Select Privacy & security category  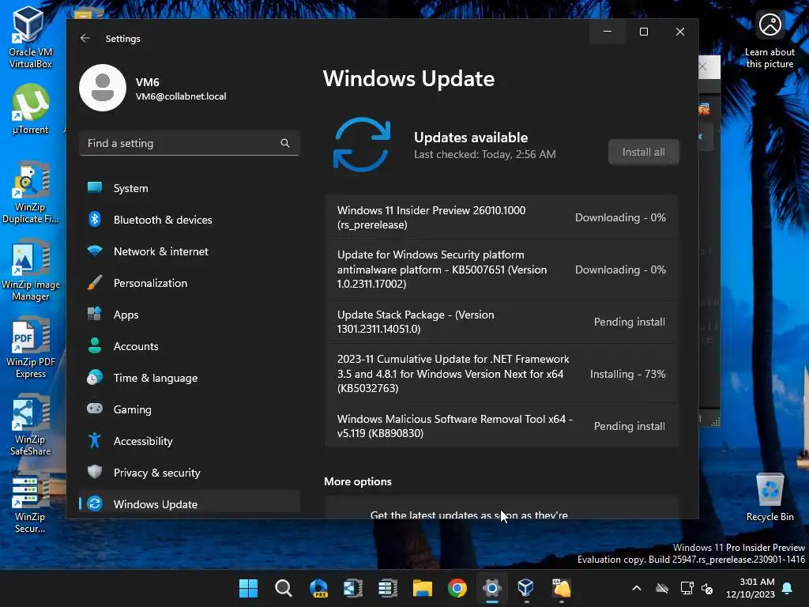(190, 472)
